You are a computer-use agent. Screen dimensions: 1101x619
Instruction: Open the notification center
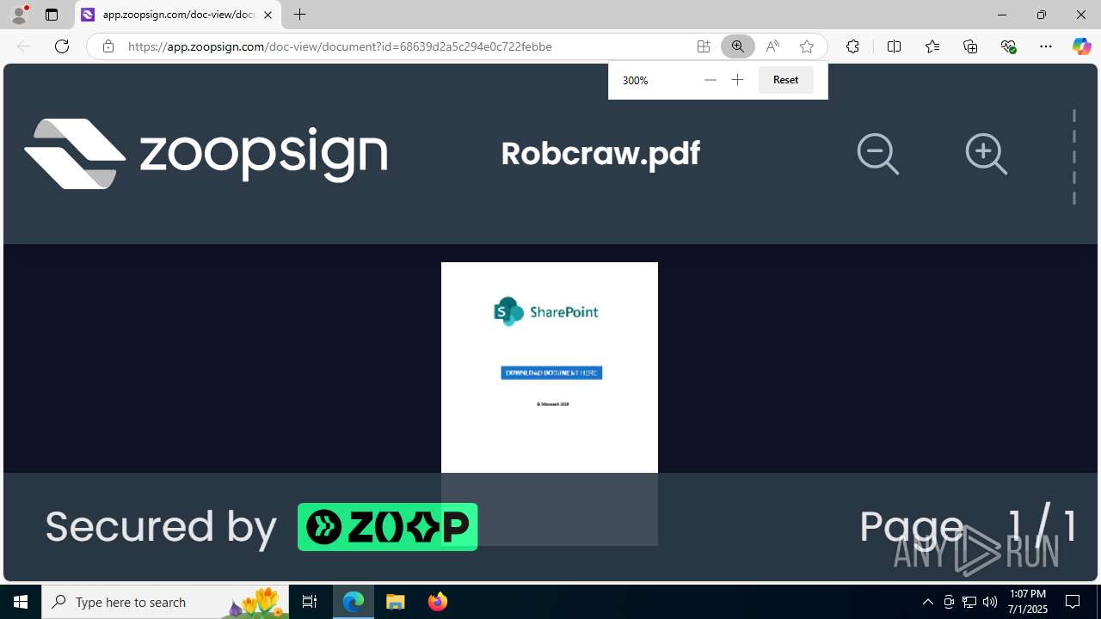point(1073,602)
